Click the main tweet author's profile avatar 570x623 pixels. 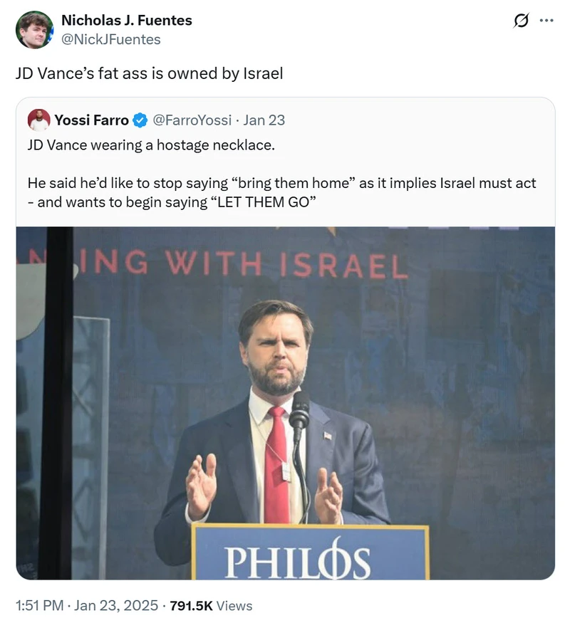34,30
